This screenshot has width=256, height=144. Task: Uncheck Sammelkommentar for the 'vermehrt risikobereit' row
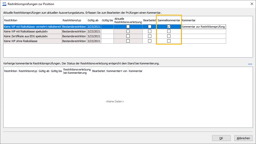coord(169,27)
